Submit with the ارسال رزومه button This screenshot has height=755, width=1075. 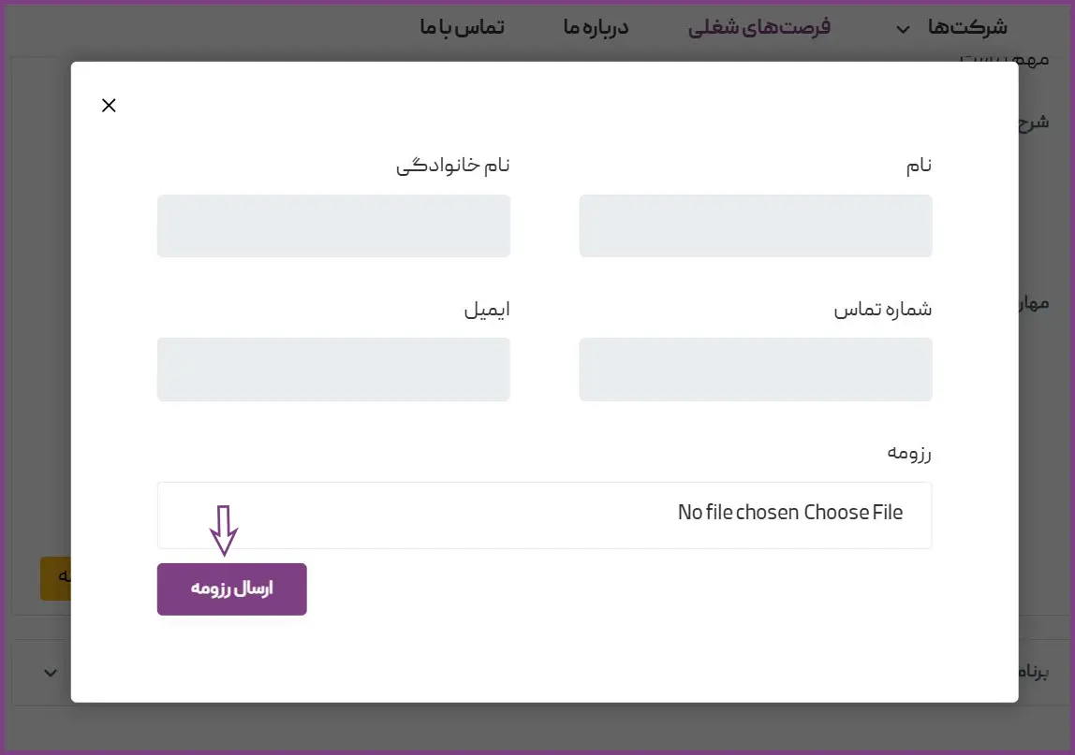[231, 589]
